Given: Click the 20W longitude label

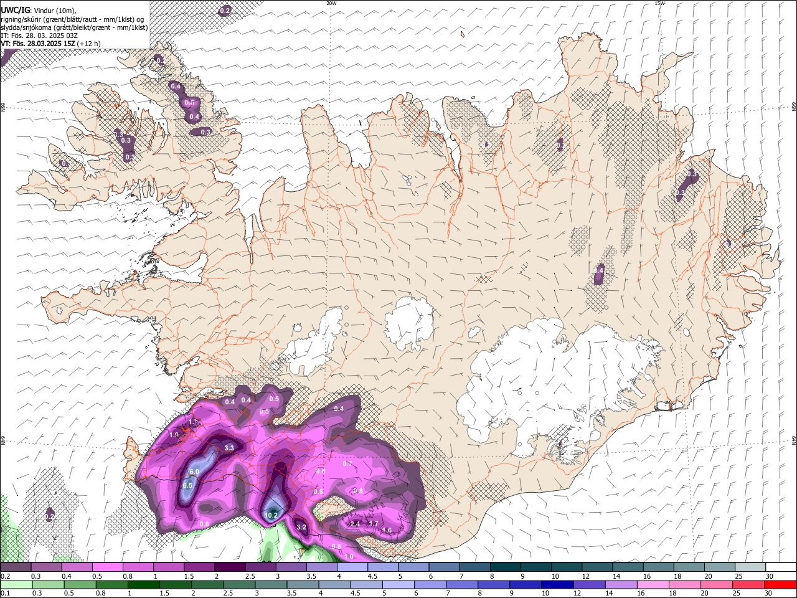Looking at the screenshot, I should 331,3.
